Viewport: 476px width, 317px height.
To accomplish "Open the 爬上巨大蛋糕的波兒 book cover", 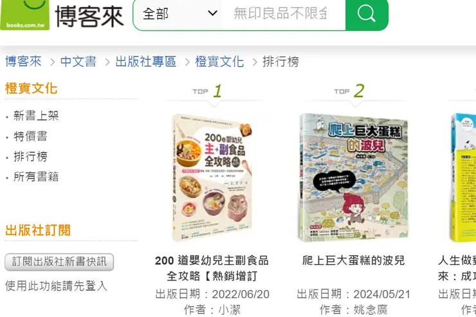I will point(353,177).
